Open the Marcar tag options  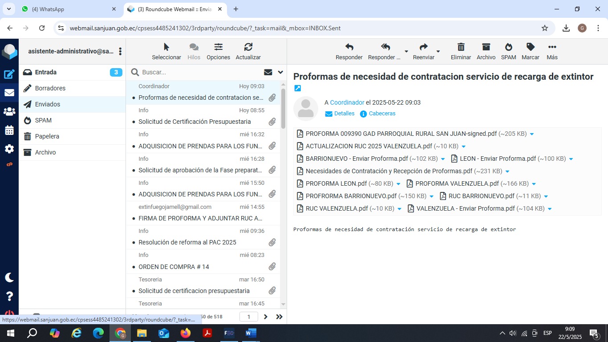click(530, 47)
